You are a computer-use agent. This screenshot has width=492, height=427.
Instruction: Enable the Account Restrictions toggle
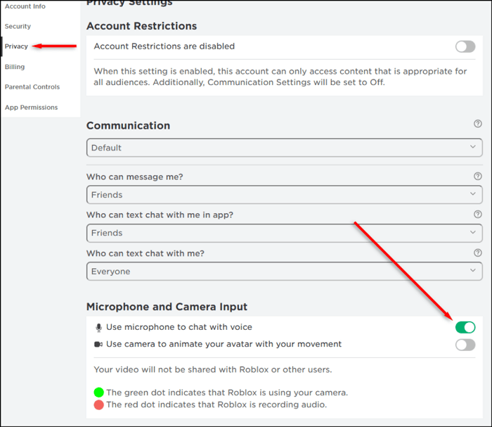click(x=465, y=46)
